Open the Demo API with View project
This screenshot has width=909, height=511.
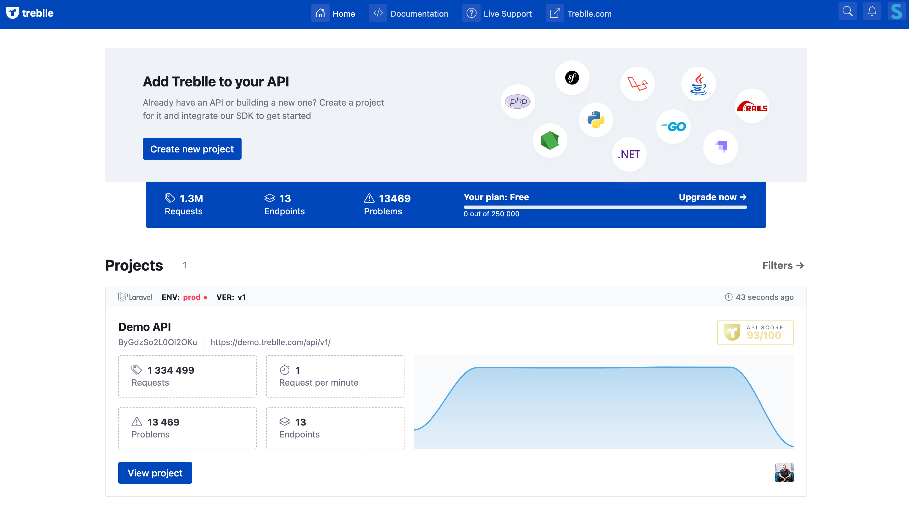coord(155,473)
